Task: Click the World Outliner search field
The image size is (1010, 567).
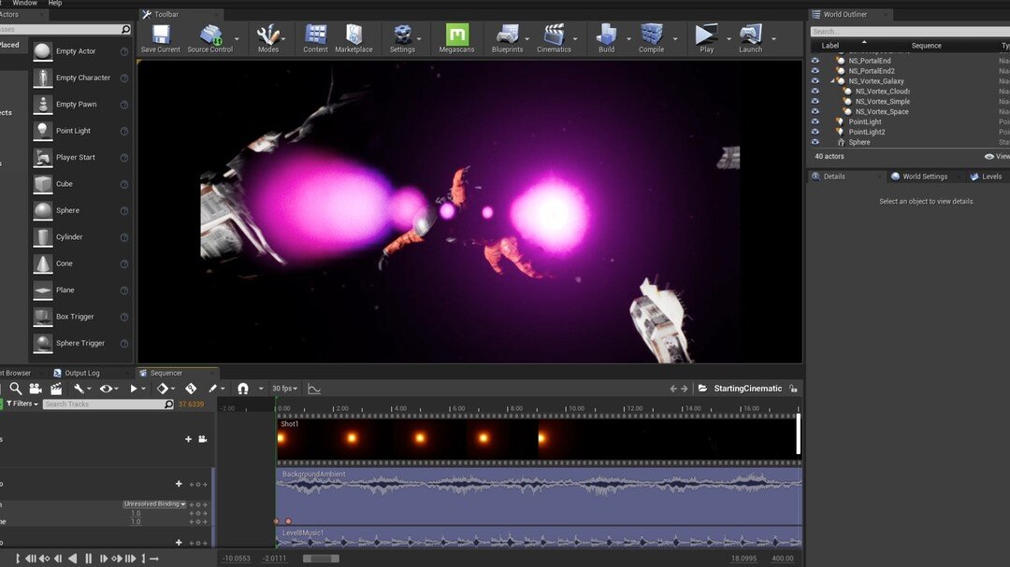Action: (x=910, y=31)
